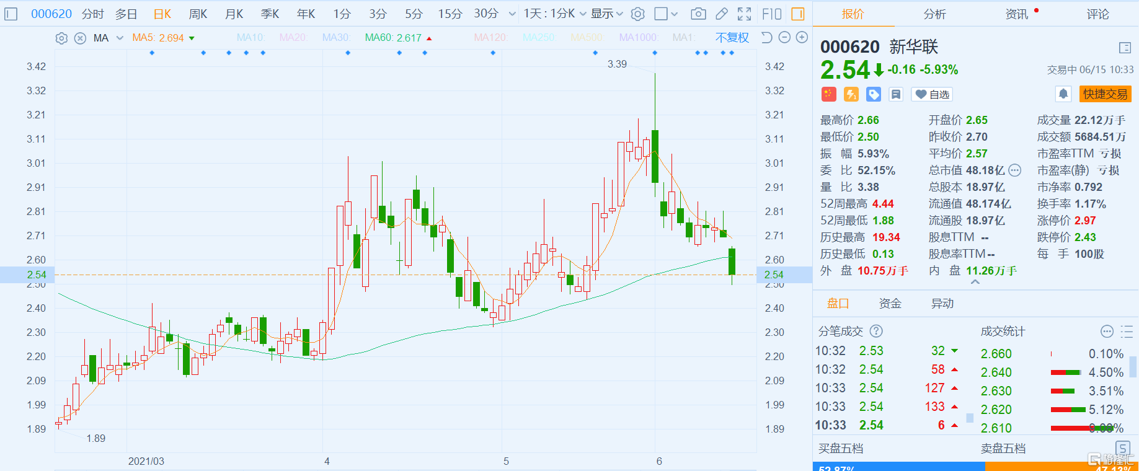Open stock detail list icon beside name

1125,48
